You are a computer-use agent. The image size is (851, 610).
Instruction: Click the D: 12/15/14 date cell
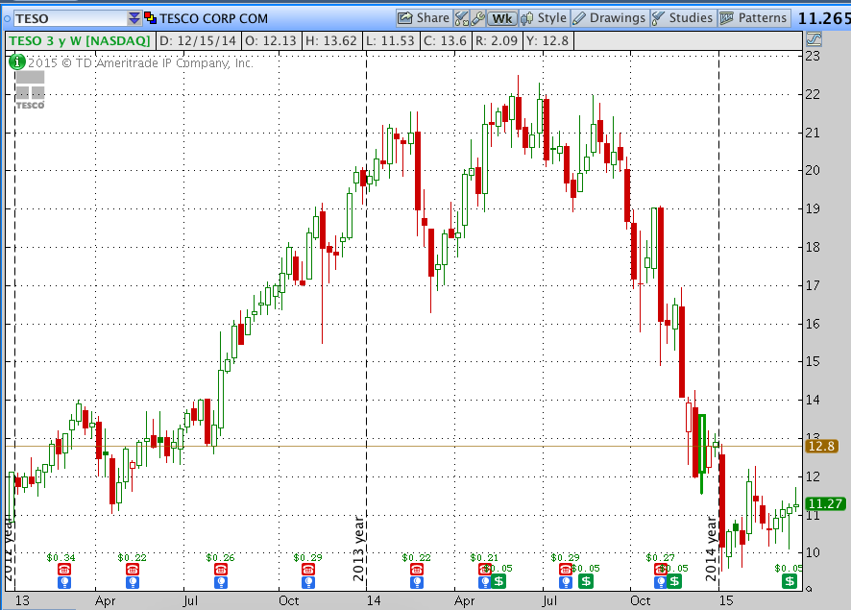(198, 40)
